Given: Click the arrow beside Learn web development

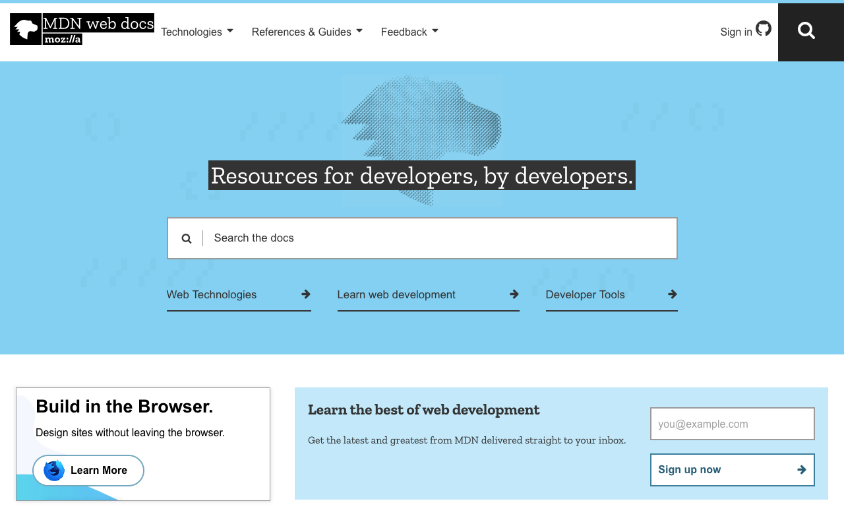Looking at the screenshot, I should pyautogui.click(x=514, y=294).
